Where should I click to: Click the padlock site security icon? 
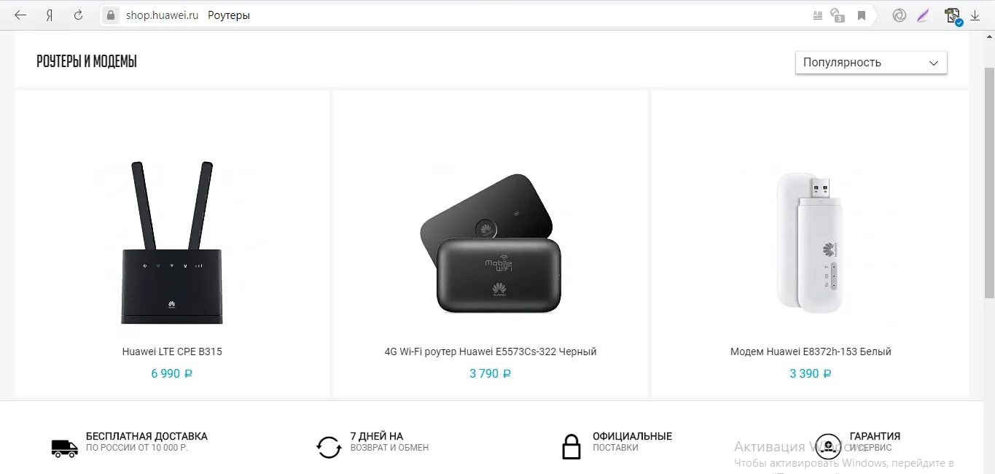coord(110,15)
